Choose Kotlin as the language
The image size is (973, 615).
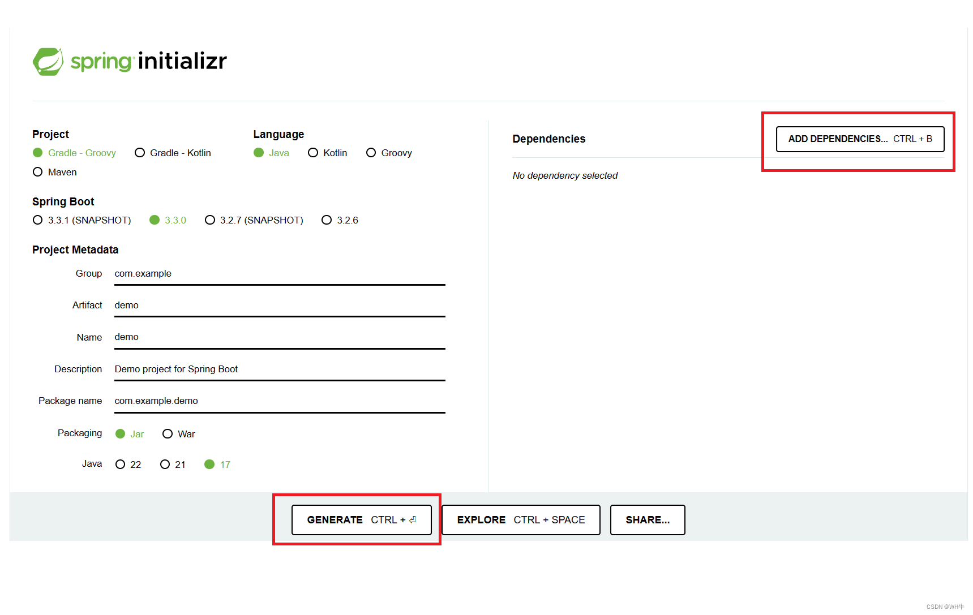click(x=327, y=153)
